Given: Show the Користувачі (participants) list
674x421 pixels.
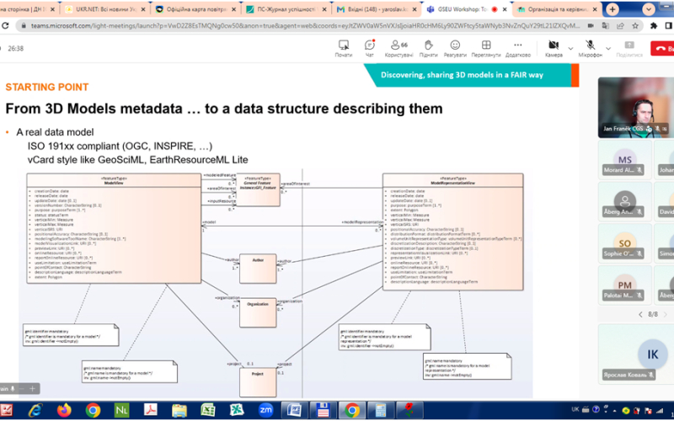Looking at the screenshot, I should click(x=399, y=48).
